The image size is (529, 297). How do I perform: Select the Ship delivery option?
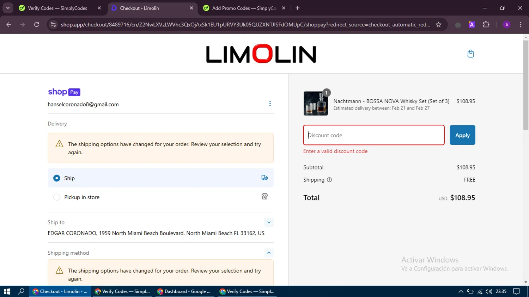pos(160,178)
